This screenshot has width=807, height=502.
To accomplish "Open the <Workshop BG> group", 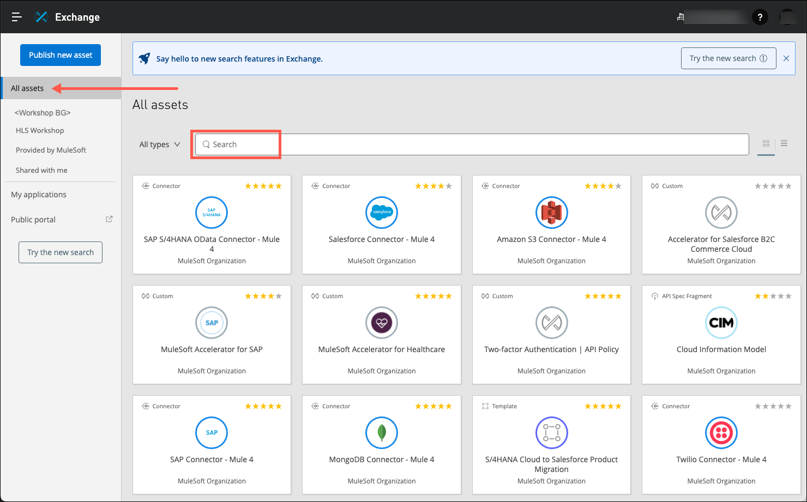I will click(x=43, y=113).
